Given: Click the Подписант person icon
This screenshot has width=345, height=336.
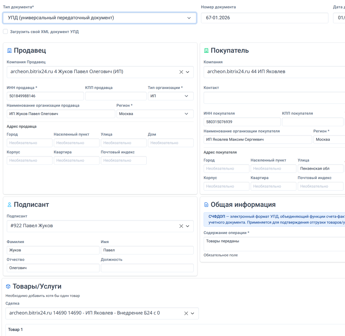Looking at the screenshot, I should tap(9, 205).
